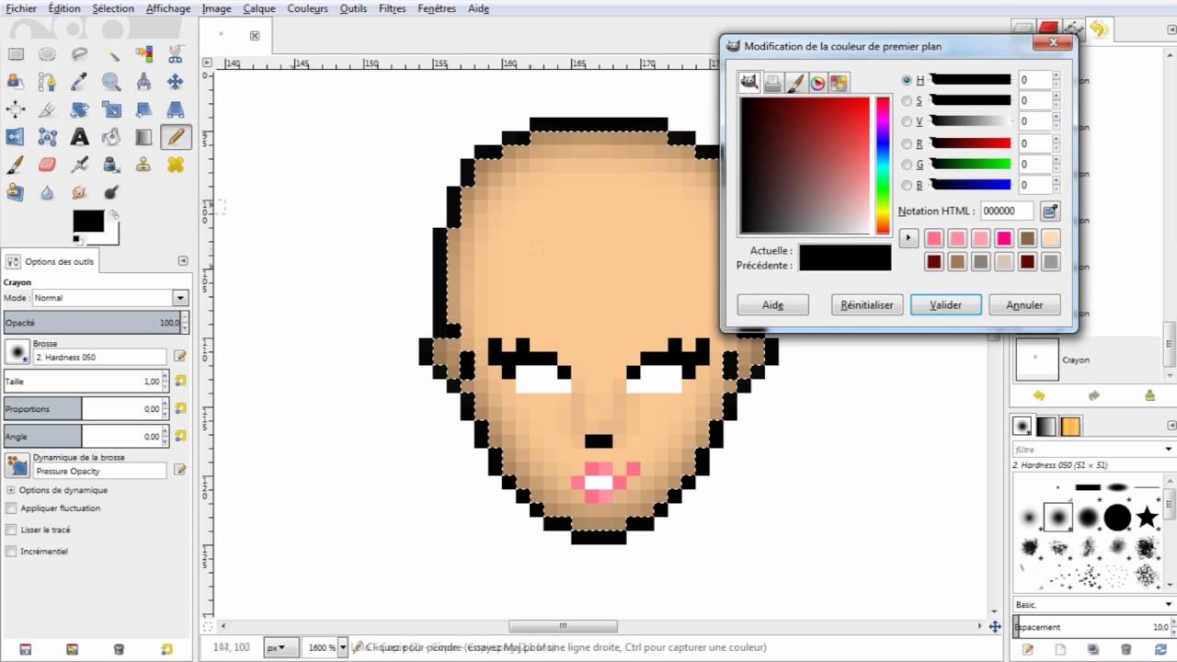Screen dimensions: 1177x662
Task: Select the Eraser tool
Action: 48,165
